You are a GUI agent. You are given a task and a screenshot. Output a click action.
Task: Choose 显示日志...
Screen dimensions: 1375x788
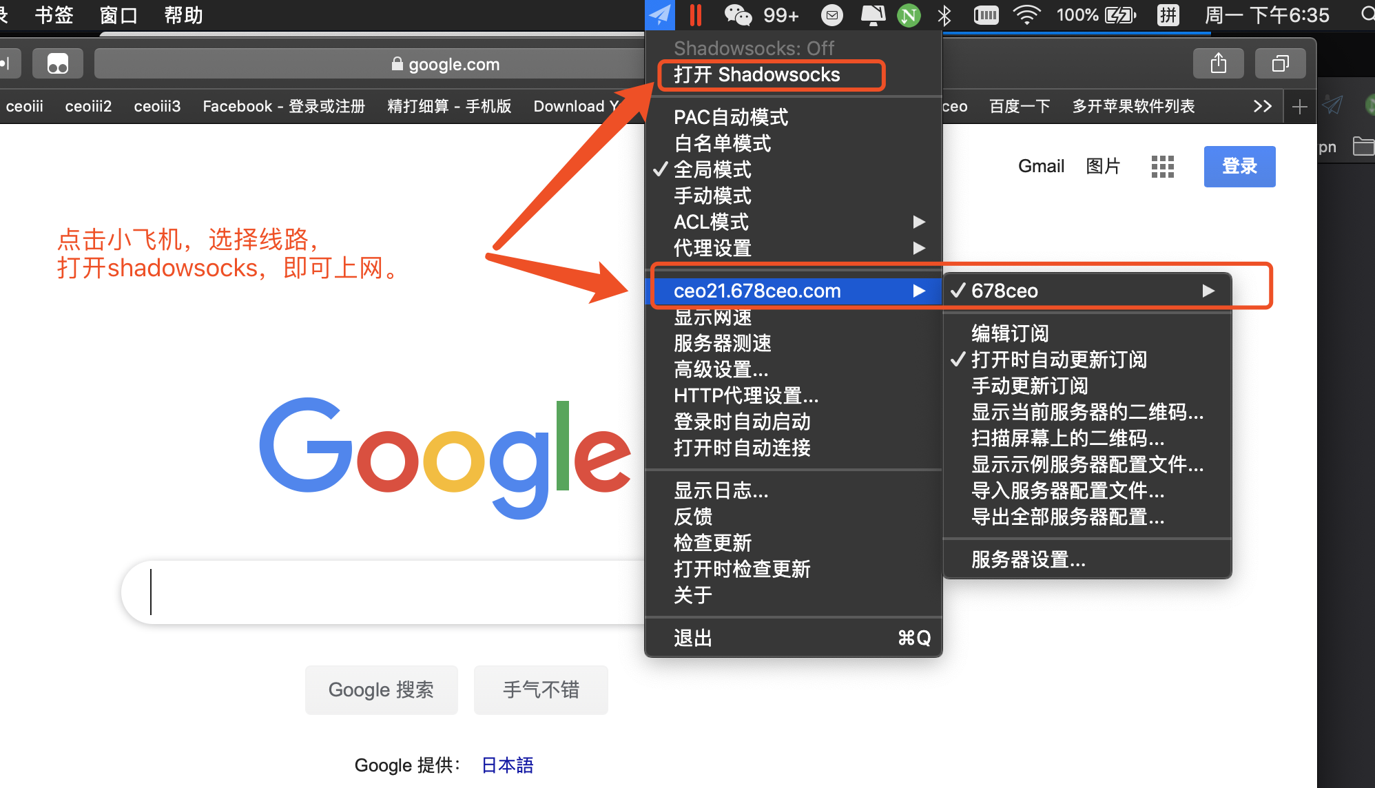pos(794,490)
